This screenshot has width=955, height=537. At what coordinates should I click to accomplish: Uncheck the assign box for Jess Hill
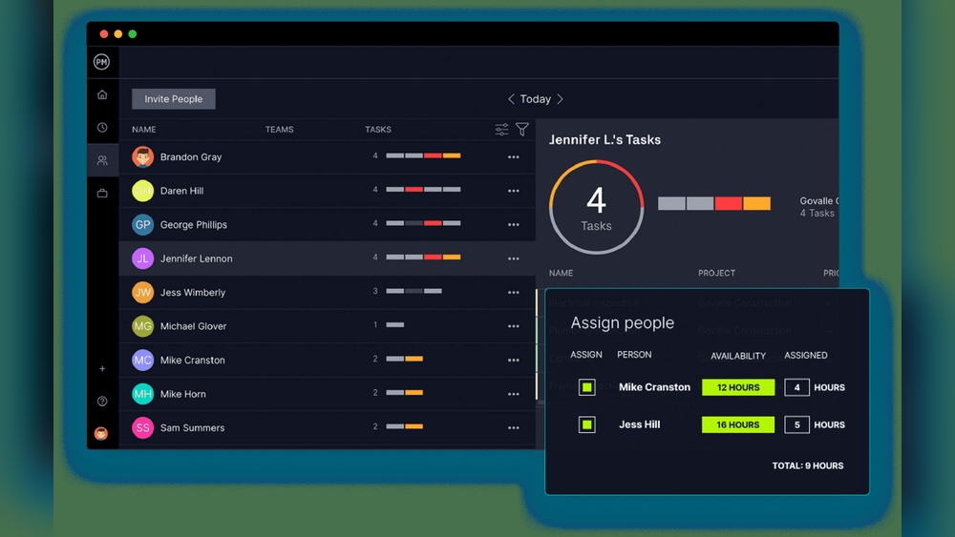[x=587, y=424]
